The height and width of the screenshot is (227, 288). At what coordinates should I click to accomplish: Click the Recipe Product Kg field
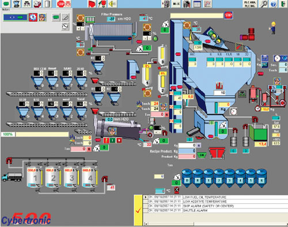(187, 151)
